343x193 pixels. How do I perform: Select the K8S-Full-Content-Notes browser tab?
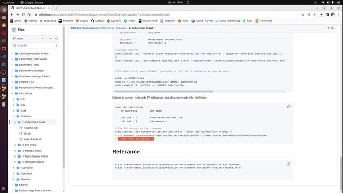click(31, 8)
